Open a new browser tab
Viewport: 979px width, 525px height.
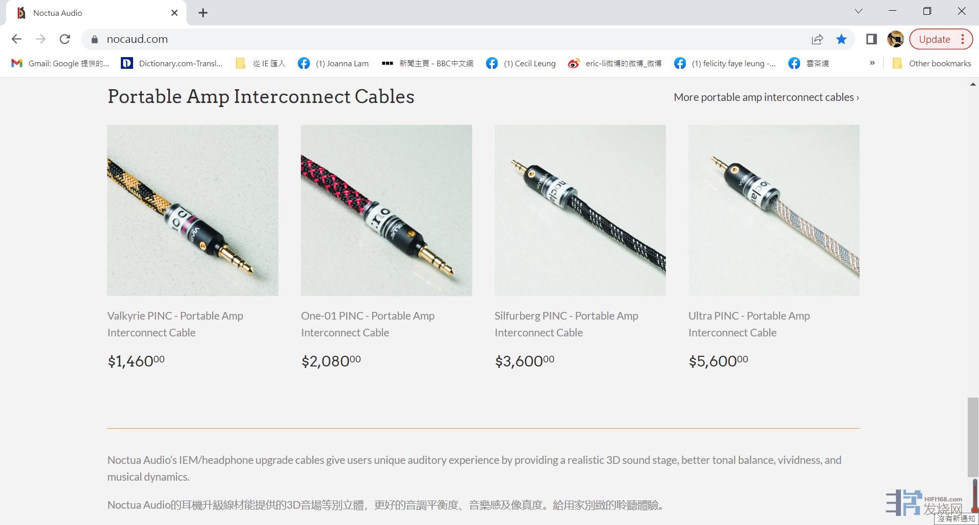click(203, 13)
